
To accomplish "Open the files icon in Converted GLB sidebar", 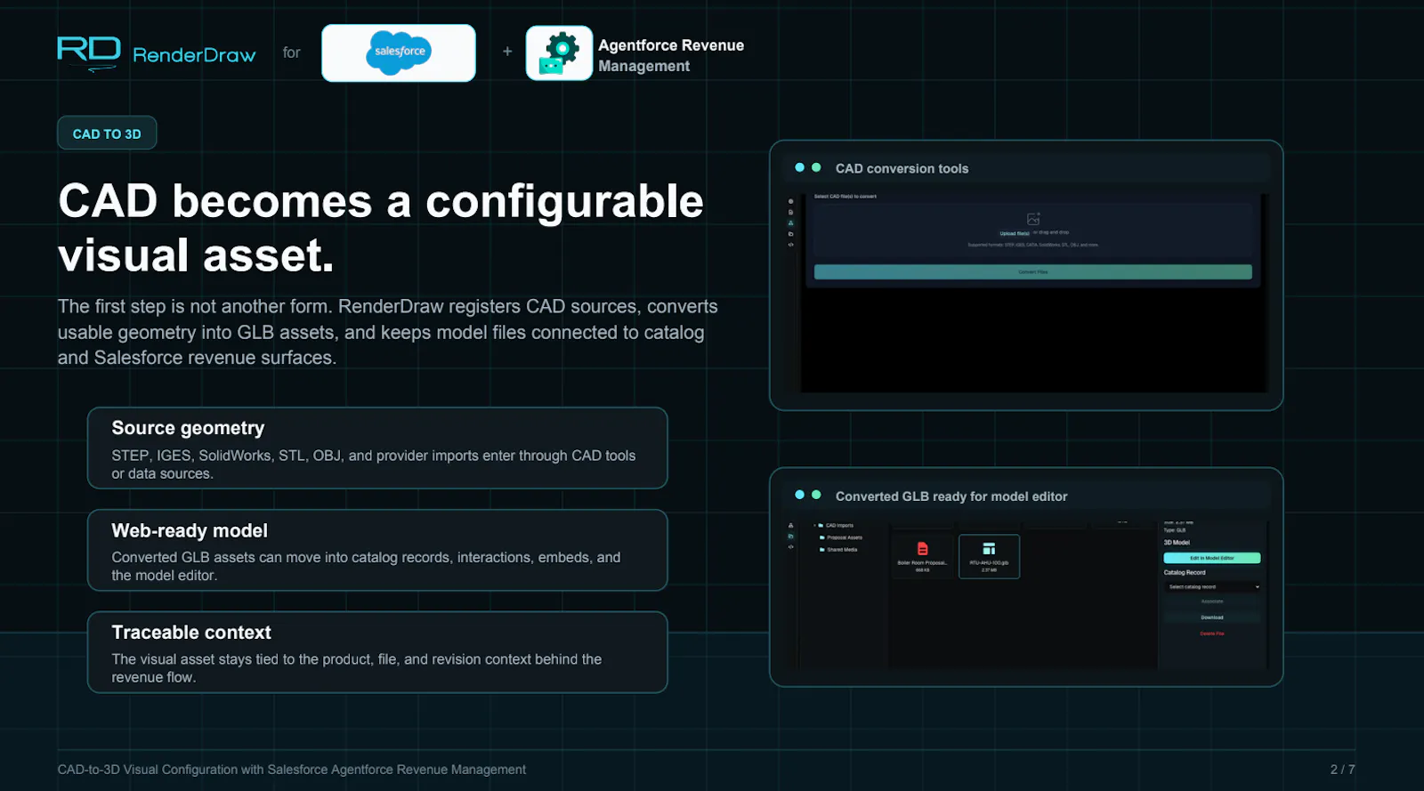I will click(790, 537).
